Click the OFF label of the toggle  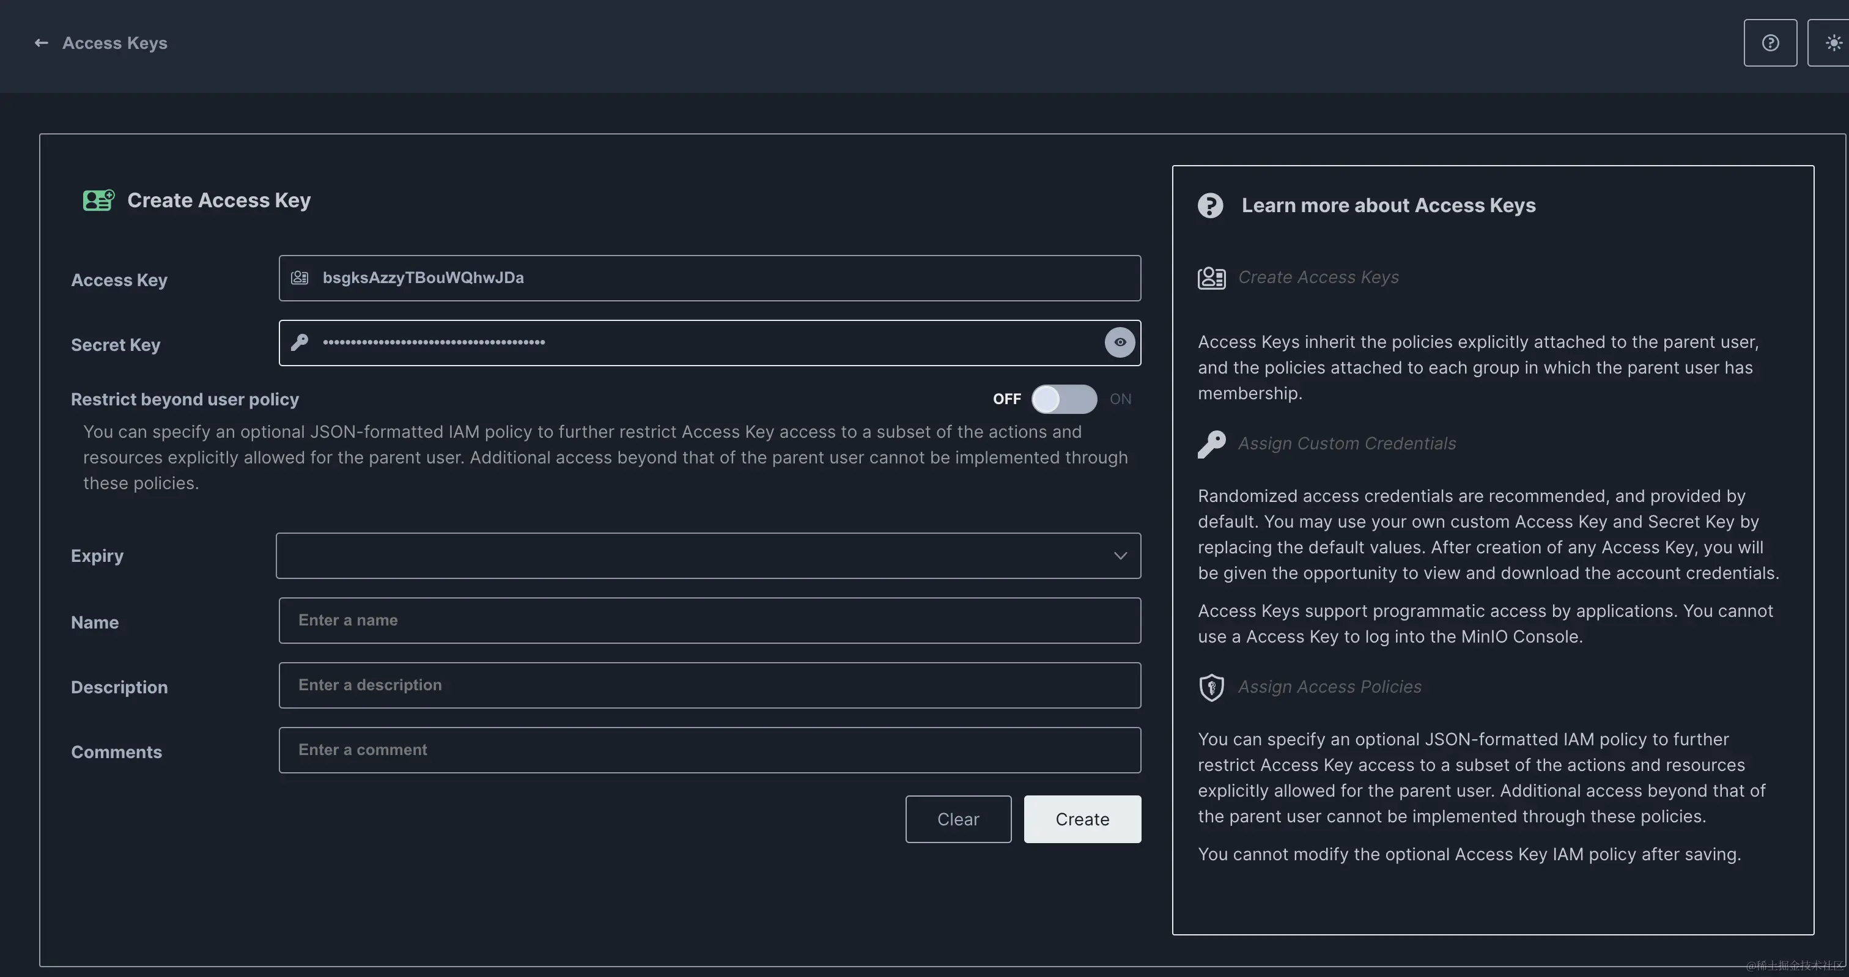tap(1006, 399)
